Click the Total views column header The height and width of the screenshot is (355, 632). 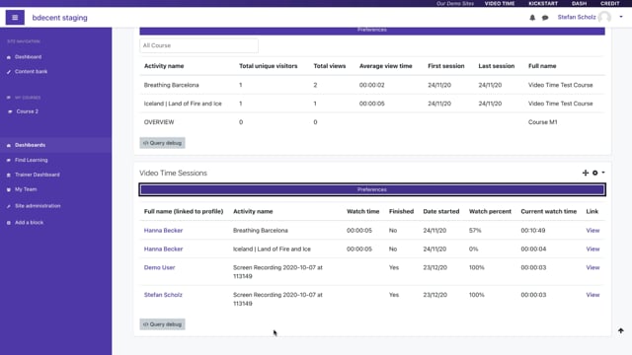pyautogui.click(x=329, y=66)
